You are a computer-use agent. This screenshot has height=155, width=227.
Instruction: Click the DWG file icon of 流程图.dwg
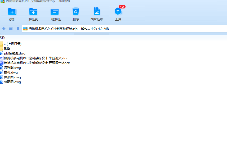coord(1,67)
